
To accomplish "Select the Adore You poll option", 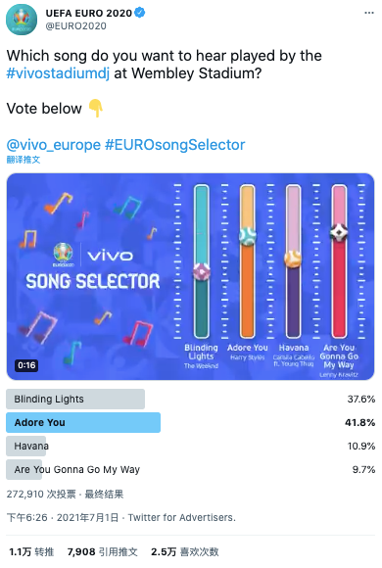I will [x=191, y=423].
